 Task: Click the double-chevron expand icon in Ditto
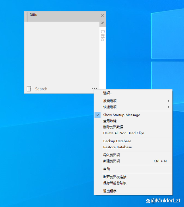(102, 22)
